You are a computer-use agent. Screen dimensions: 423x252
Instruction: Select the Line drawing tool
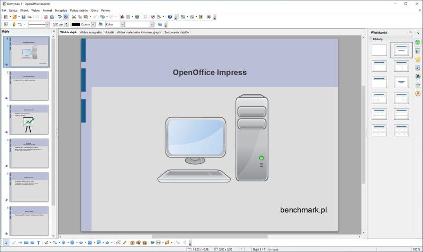[14, 242]
